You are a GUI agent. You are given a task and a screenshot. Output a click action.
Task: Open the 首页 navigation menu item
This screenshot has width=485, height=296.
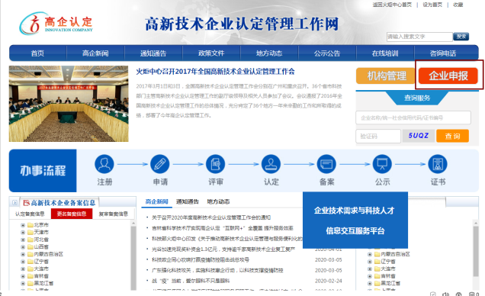(37, 53)
